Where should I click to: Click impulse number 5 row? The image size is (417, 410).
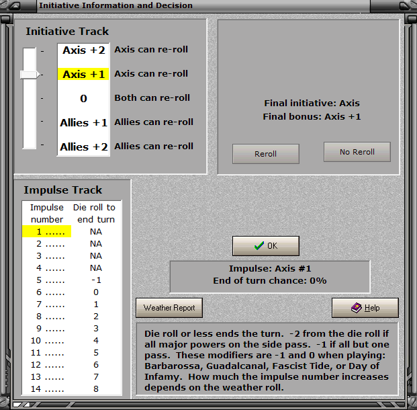point(72,280)
